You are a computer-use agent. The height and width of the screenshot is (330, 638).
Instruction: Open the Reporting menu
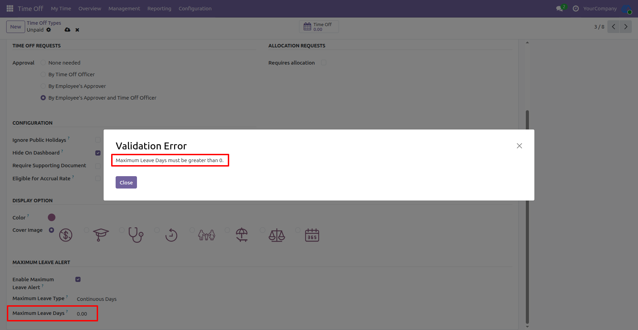[x=159, y=9]
